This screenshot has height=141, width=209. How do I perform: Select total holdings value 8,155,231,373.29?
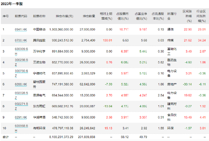click(61, 137)
